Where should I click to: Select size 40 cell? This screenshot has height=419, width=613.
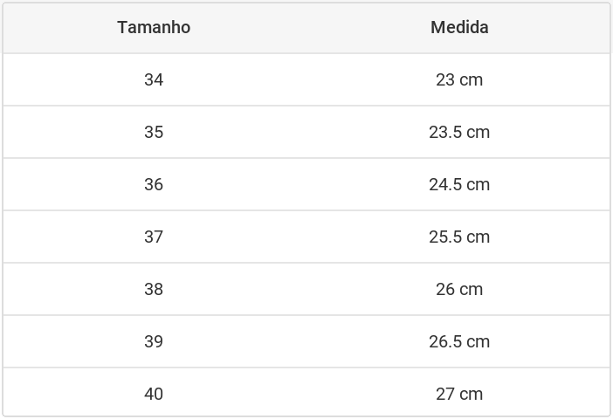pos(154,394)
